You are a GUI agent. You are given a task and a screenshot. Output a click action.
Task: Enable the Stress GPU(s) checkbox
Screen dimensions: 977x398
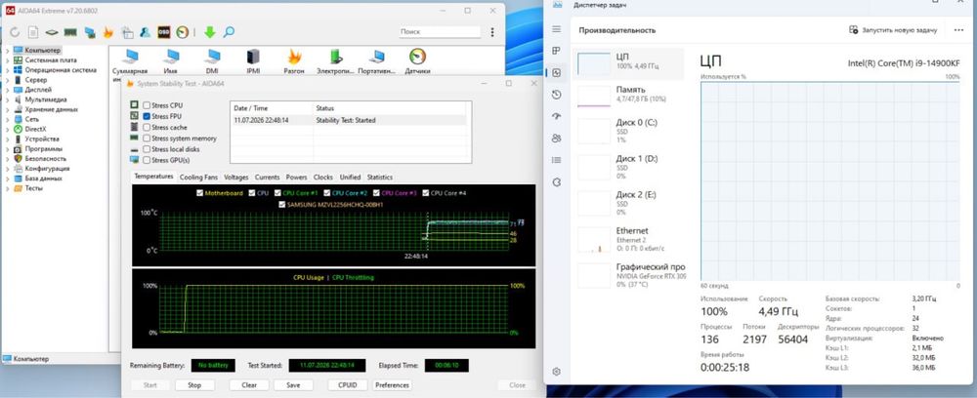coord(147,160)
